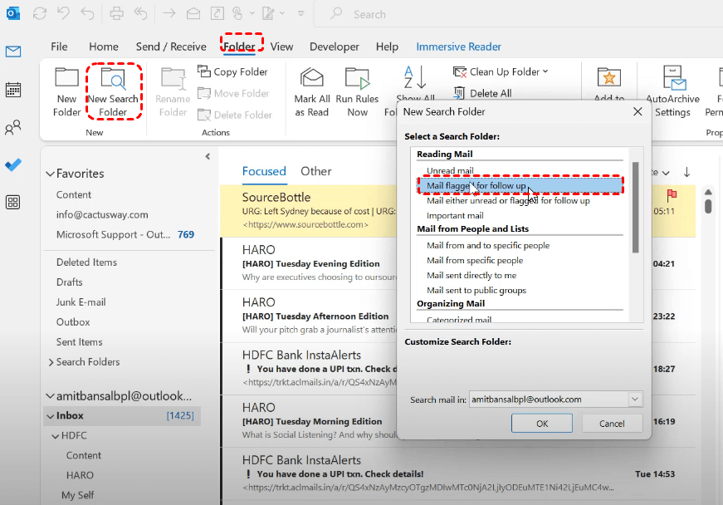
Task: Click the reverse sort order down arrow
Action: pos(686,172)
